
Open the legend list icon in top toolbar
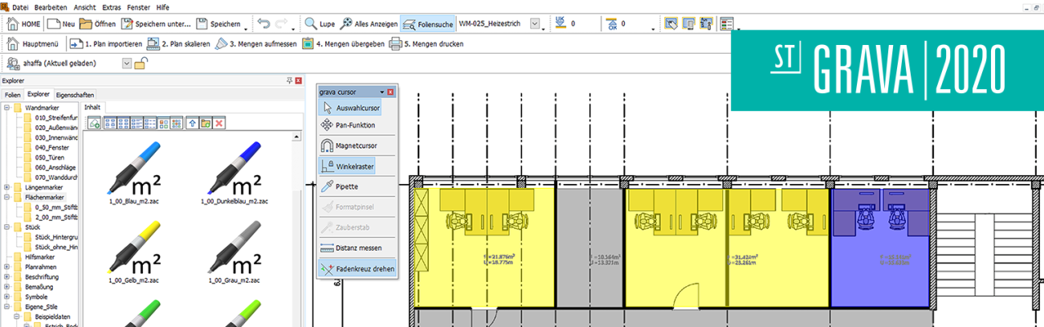point(728,24)
